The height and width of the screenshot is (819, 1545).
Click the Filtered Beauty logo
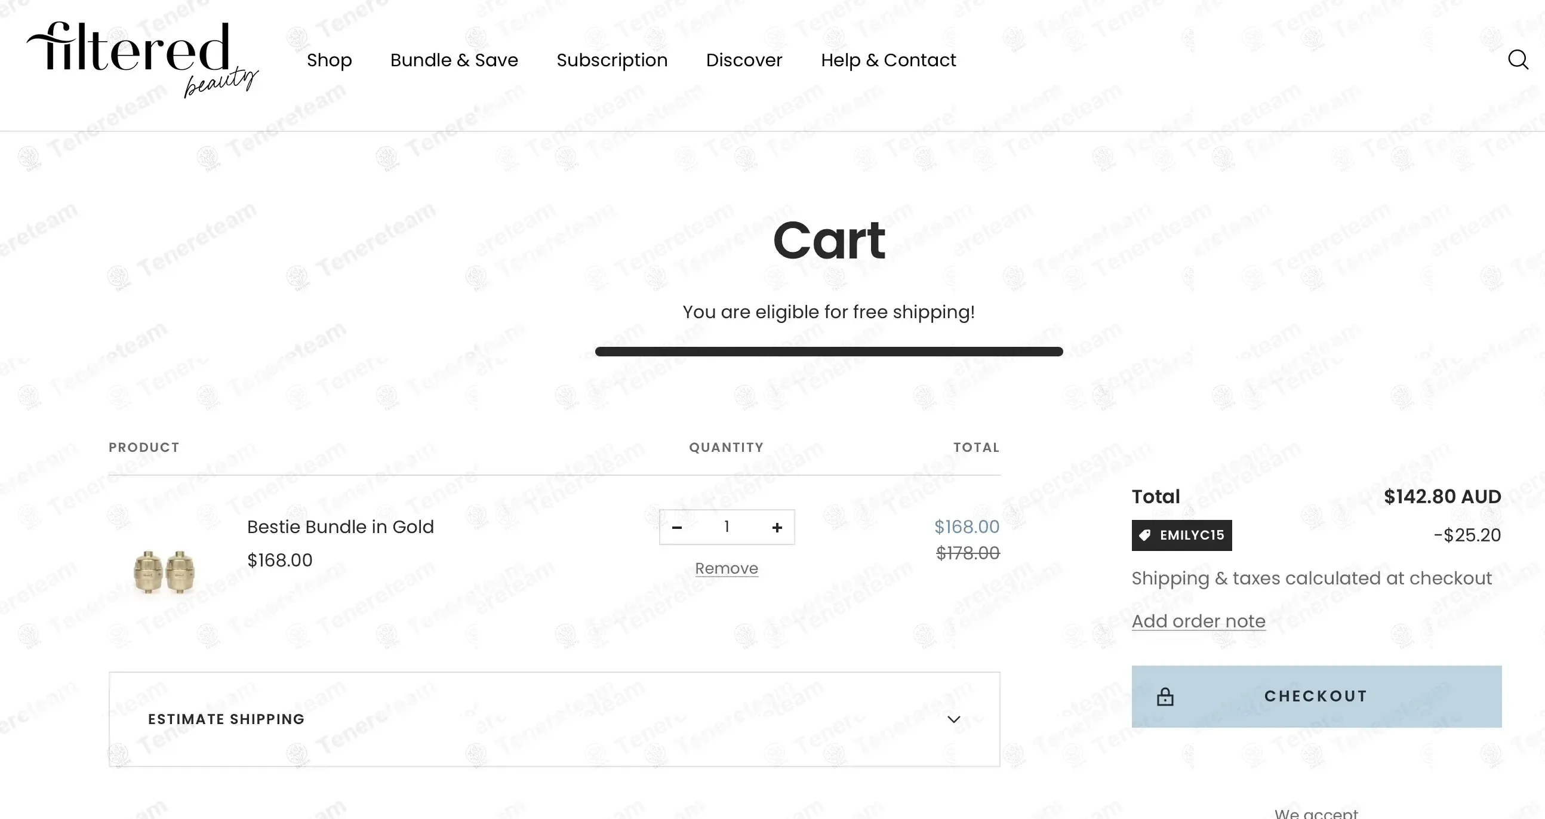point(142,59)
